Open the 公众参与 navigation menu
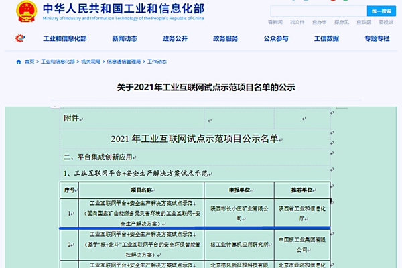 [x=276, y=38]
